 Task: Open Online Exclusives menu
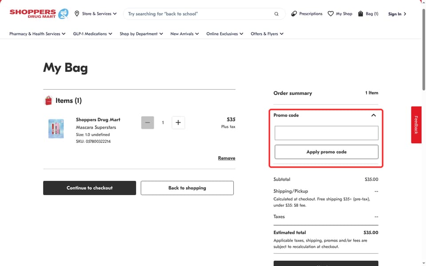[225, 34]
